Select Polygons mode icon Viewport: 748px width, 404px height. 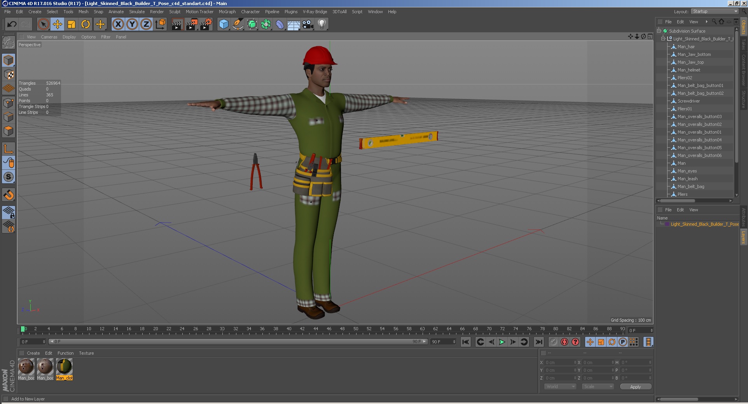pos(9,131)
